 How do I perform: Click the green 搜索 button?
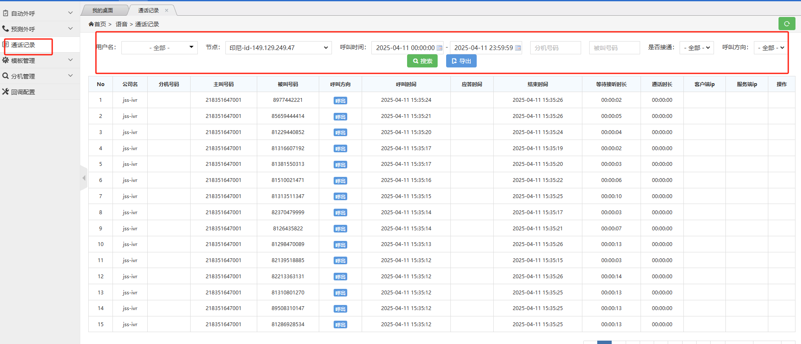tap(422, 61)
